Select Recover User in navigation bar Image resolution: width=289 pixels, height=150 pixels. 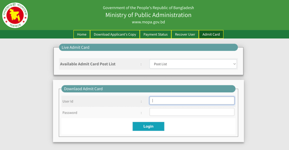click(185, 34)
